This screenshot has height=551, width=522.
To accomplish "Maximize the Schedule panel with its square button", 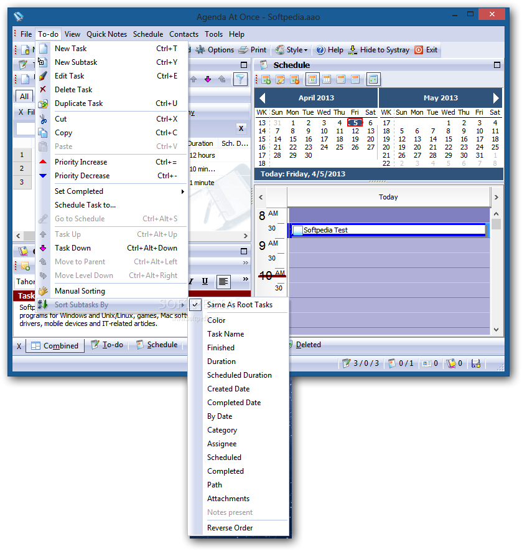I will (496, 65).
